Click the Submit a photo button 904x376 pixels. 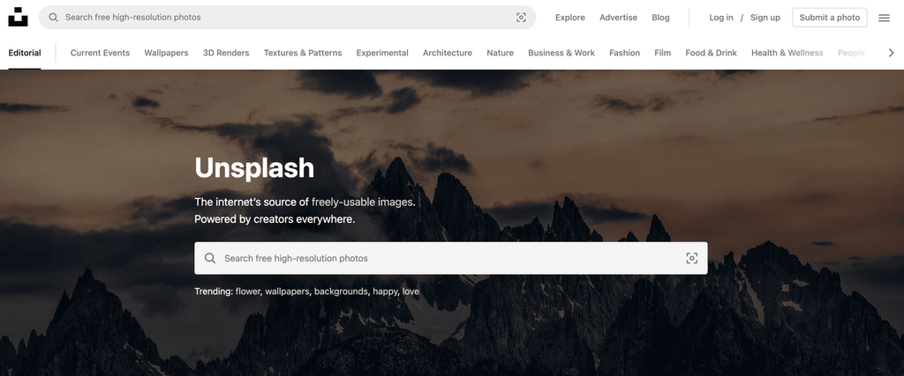pos(830,18)
